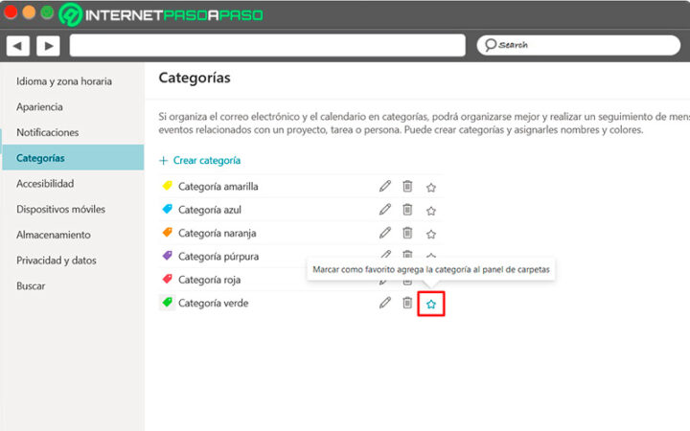Go to Privacidad y datos settings
This screenshot has height=431, width=690.
pos(56,260)
